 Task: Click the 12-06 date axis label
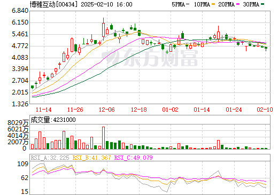(107, 110)
